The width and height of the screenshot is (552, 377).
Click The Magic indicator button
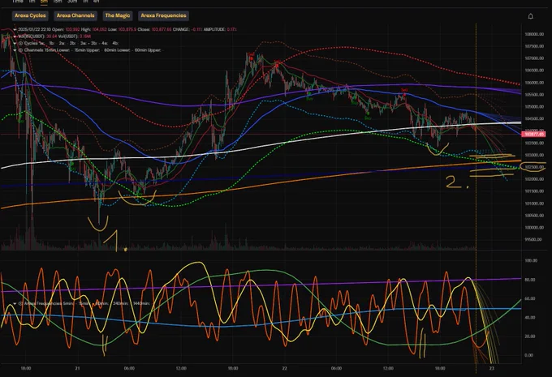click(118, 15)
